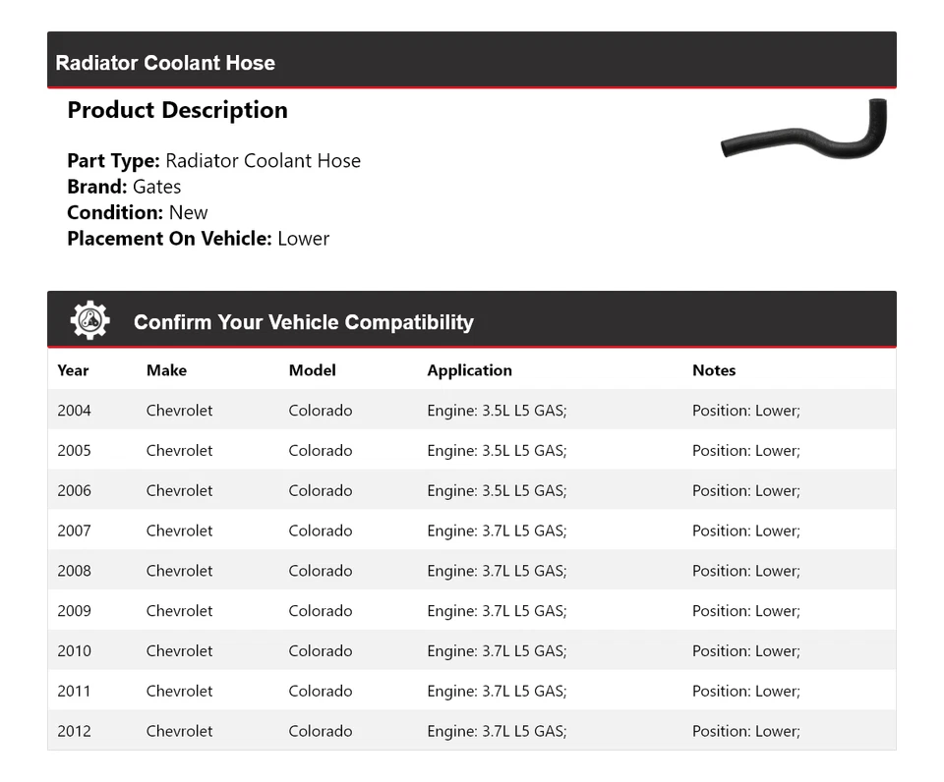Click the Notes column header
This screenshot has width=944, height=782.
714,370
